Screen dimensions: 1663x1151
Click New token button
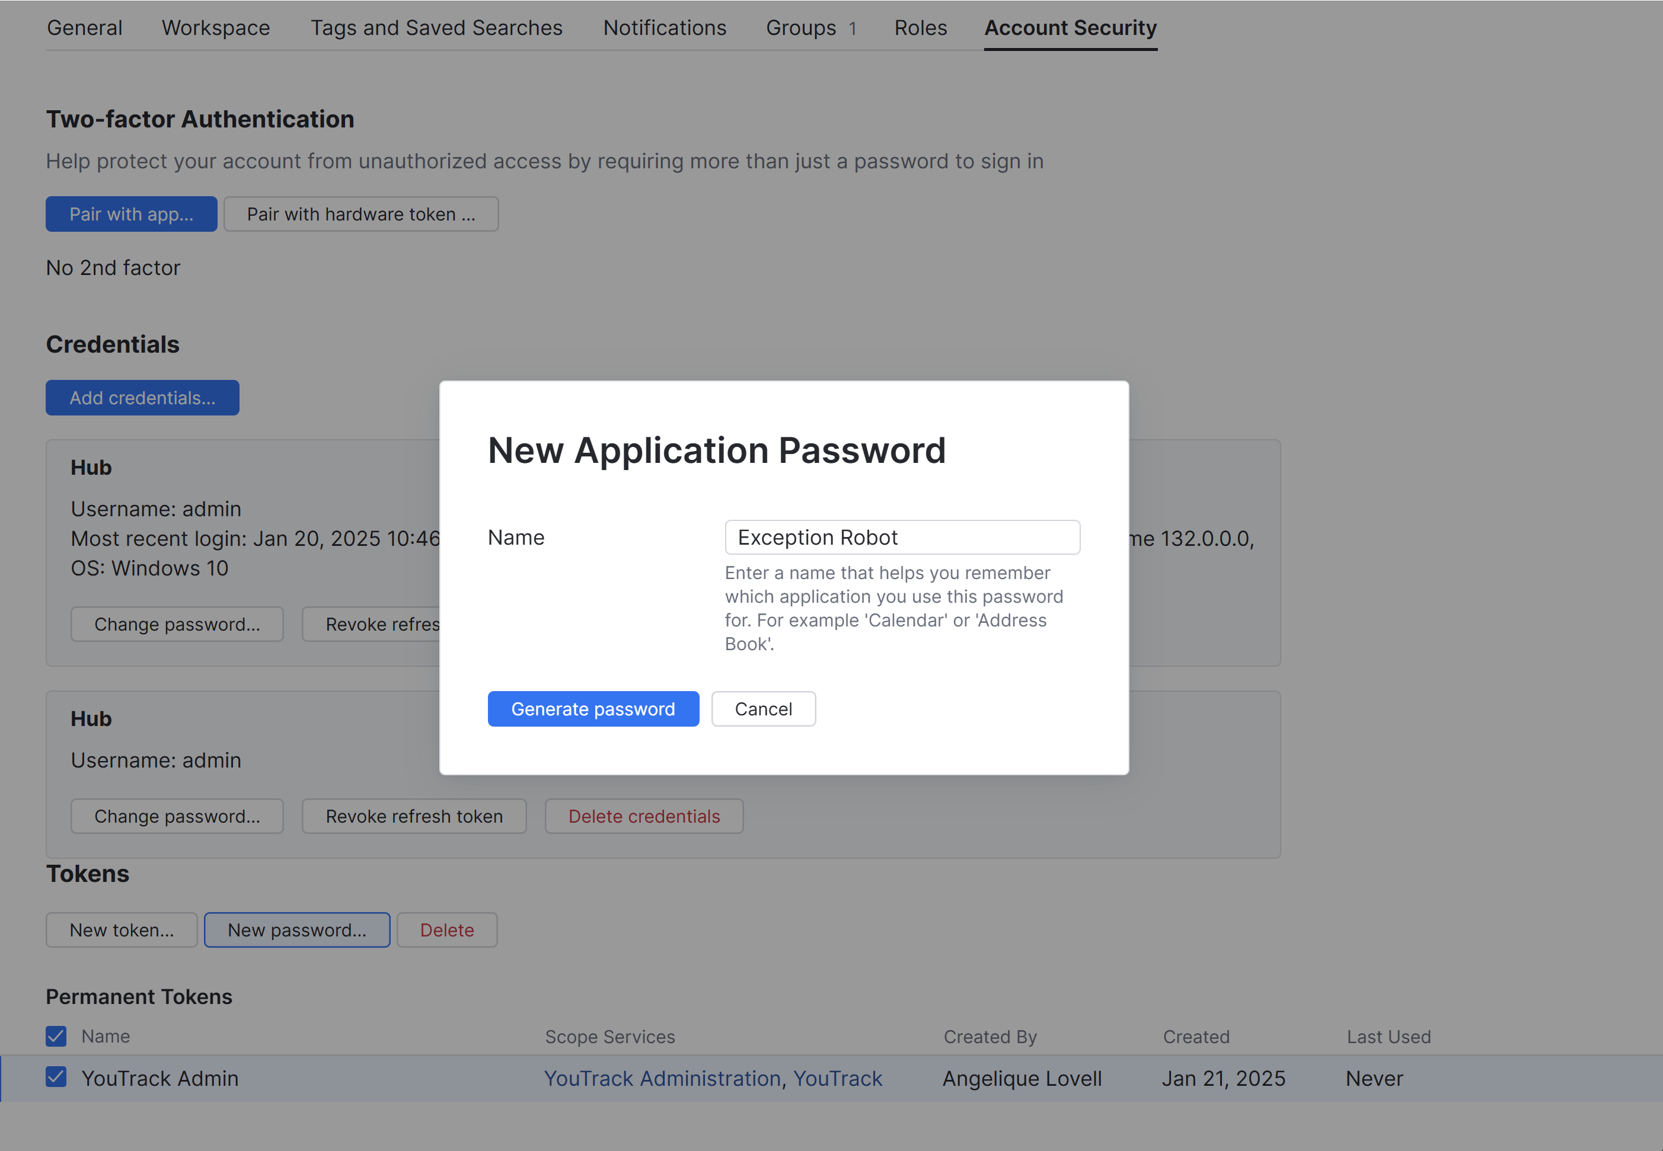[x=121, y=931]
